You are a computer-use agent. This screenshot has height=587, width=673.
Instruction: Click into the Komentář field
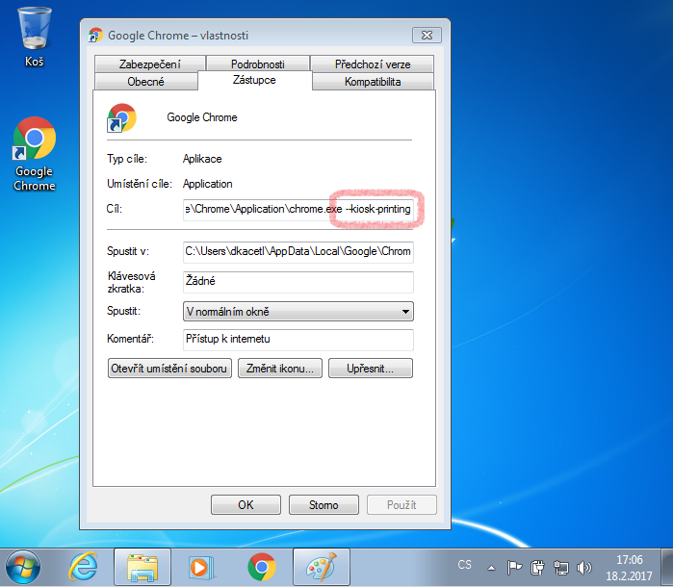pos(298,340)
